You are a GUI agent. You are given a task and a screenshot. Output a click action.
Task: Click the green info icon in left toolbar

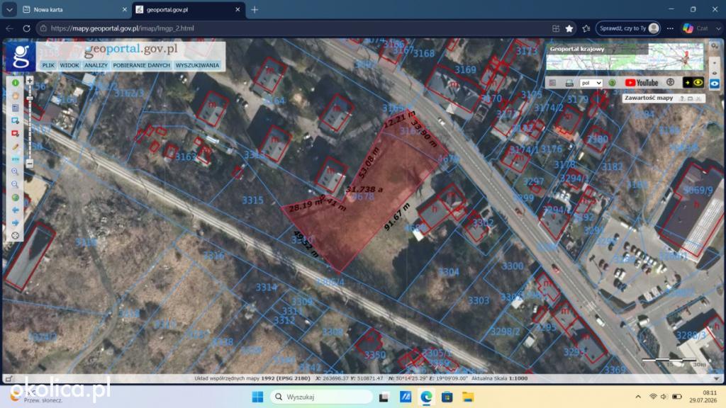click(16, 83)
